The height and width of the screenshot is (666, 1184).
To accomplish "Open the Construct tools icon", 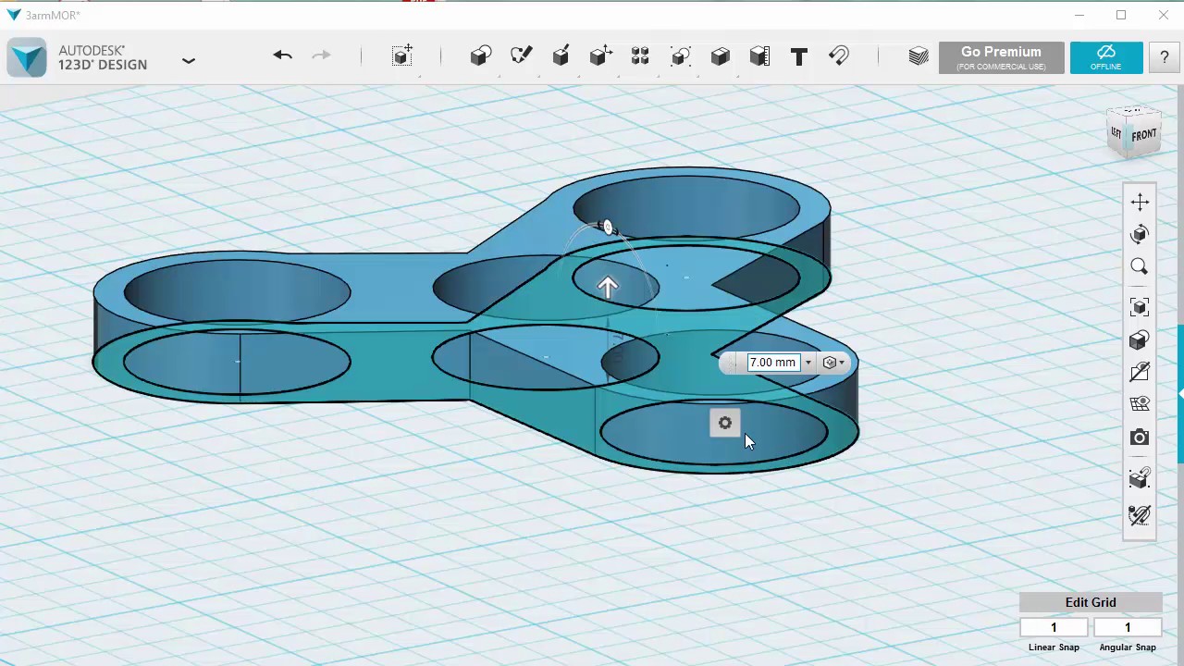I will coord(561,56).
